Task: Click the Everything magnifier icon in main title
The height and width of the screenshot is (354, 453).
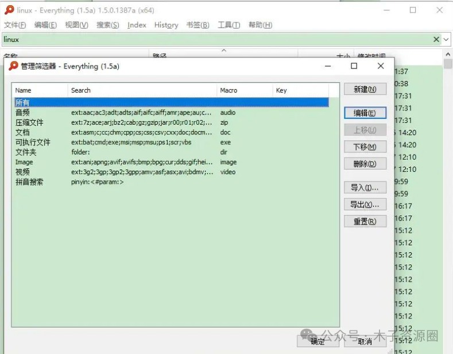Action: tap(9, 10)
